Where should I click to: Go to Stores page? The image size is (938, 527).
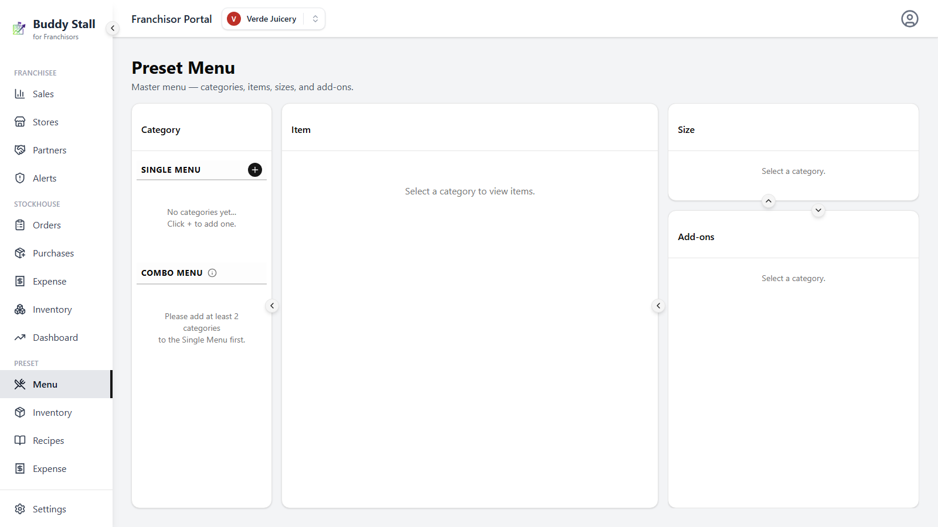[x=56, y=122]
